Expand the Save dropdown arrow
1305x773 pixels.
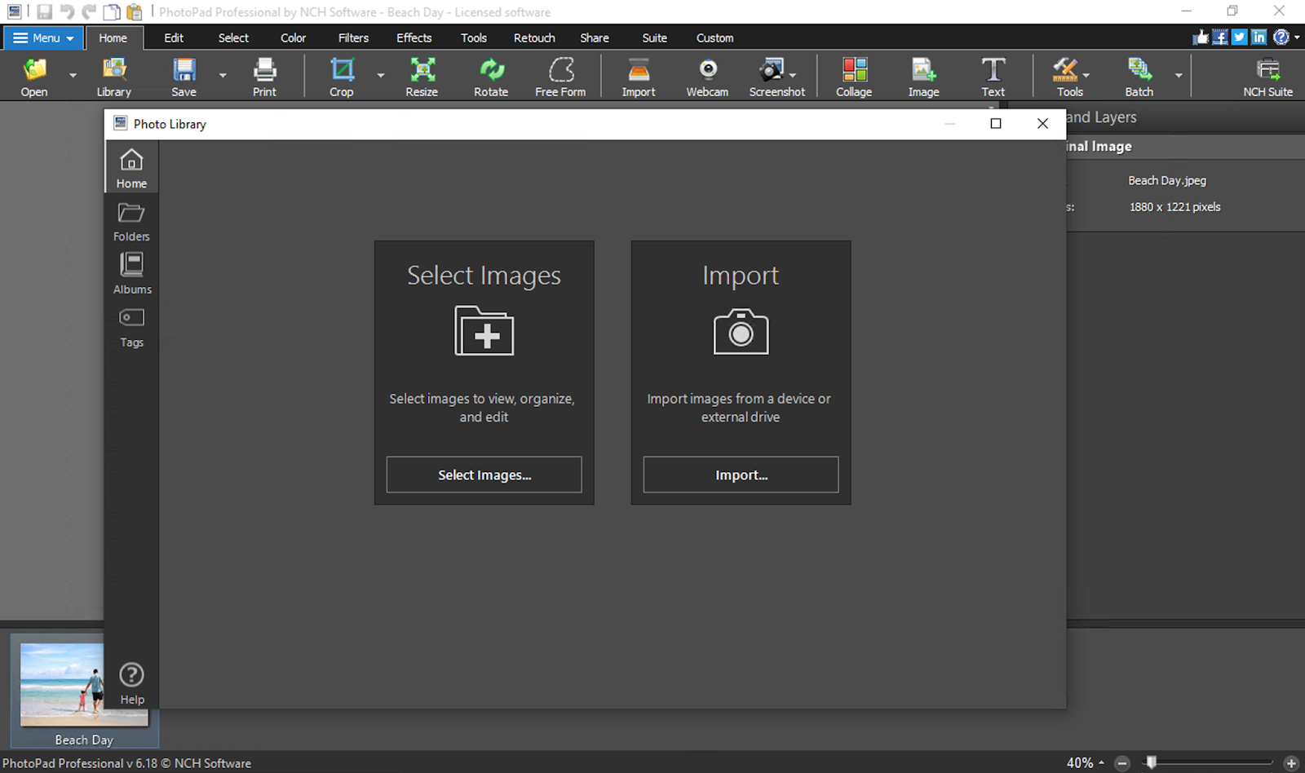(223, 76)
